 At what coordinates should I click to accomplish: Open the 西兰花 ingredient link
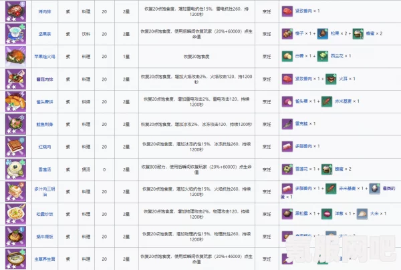coord(337,56)
